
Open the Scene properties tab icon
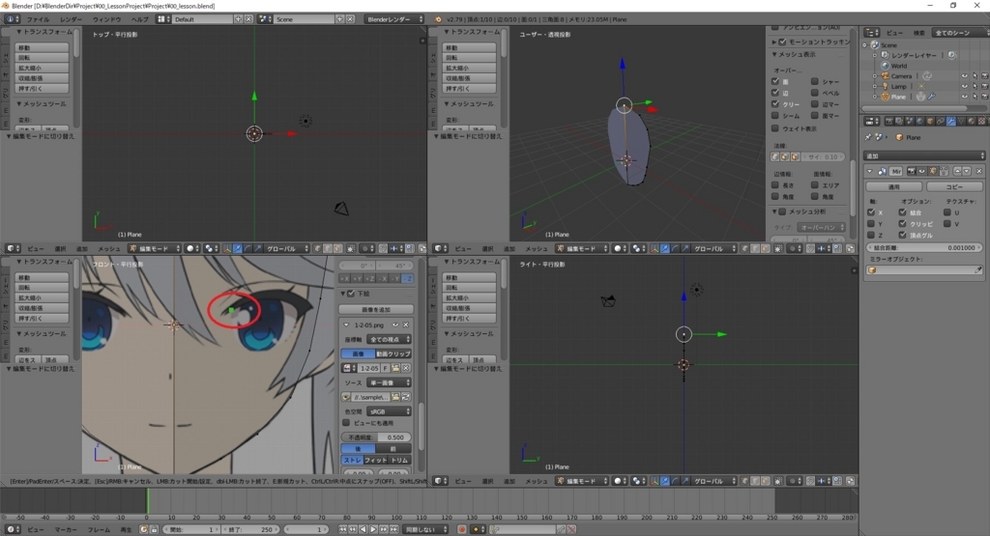[x=909, y=121]
